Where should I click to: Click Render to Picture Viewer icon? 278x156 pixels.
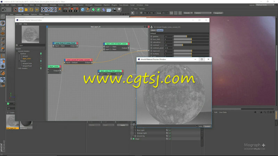71,10
